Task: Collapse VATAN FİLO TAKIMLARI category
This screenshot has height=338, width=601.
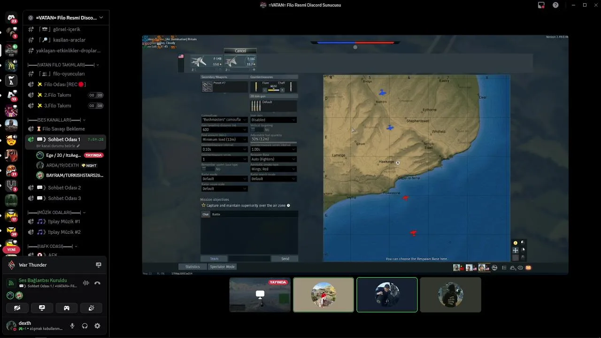Action: click(x=63, y=65)
